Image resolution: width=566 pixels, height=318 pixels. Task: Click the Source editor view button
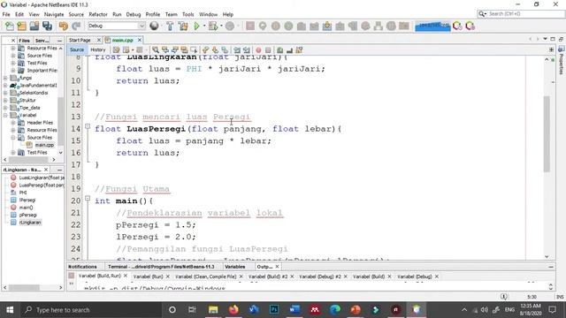click(x=77, y=49)
